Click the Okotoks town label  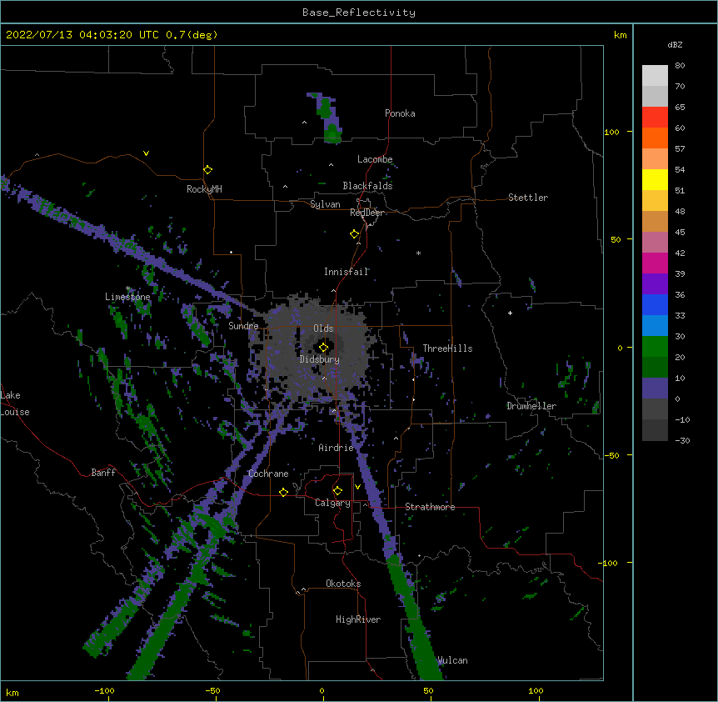tap(343, 584)
